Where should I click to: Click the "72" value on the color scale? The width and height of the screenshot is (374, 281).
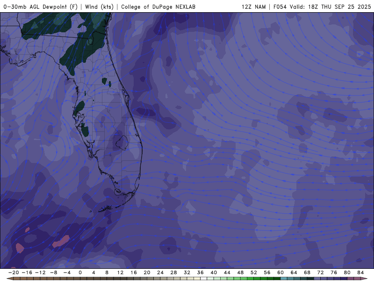point(321,273)
